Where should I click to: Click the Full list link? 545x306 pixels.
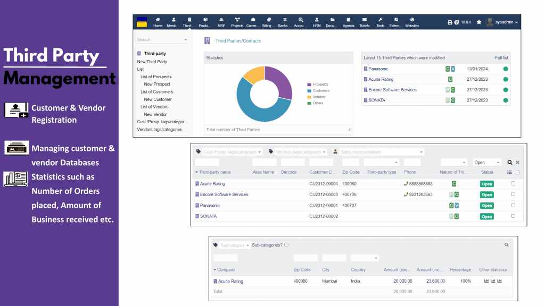coord(501,58)
